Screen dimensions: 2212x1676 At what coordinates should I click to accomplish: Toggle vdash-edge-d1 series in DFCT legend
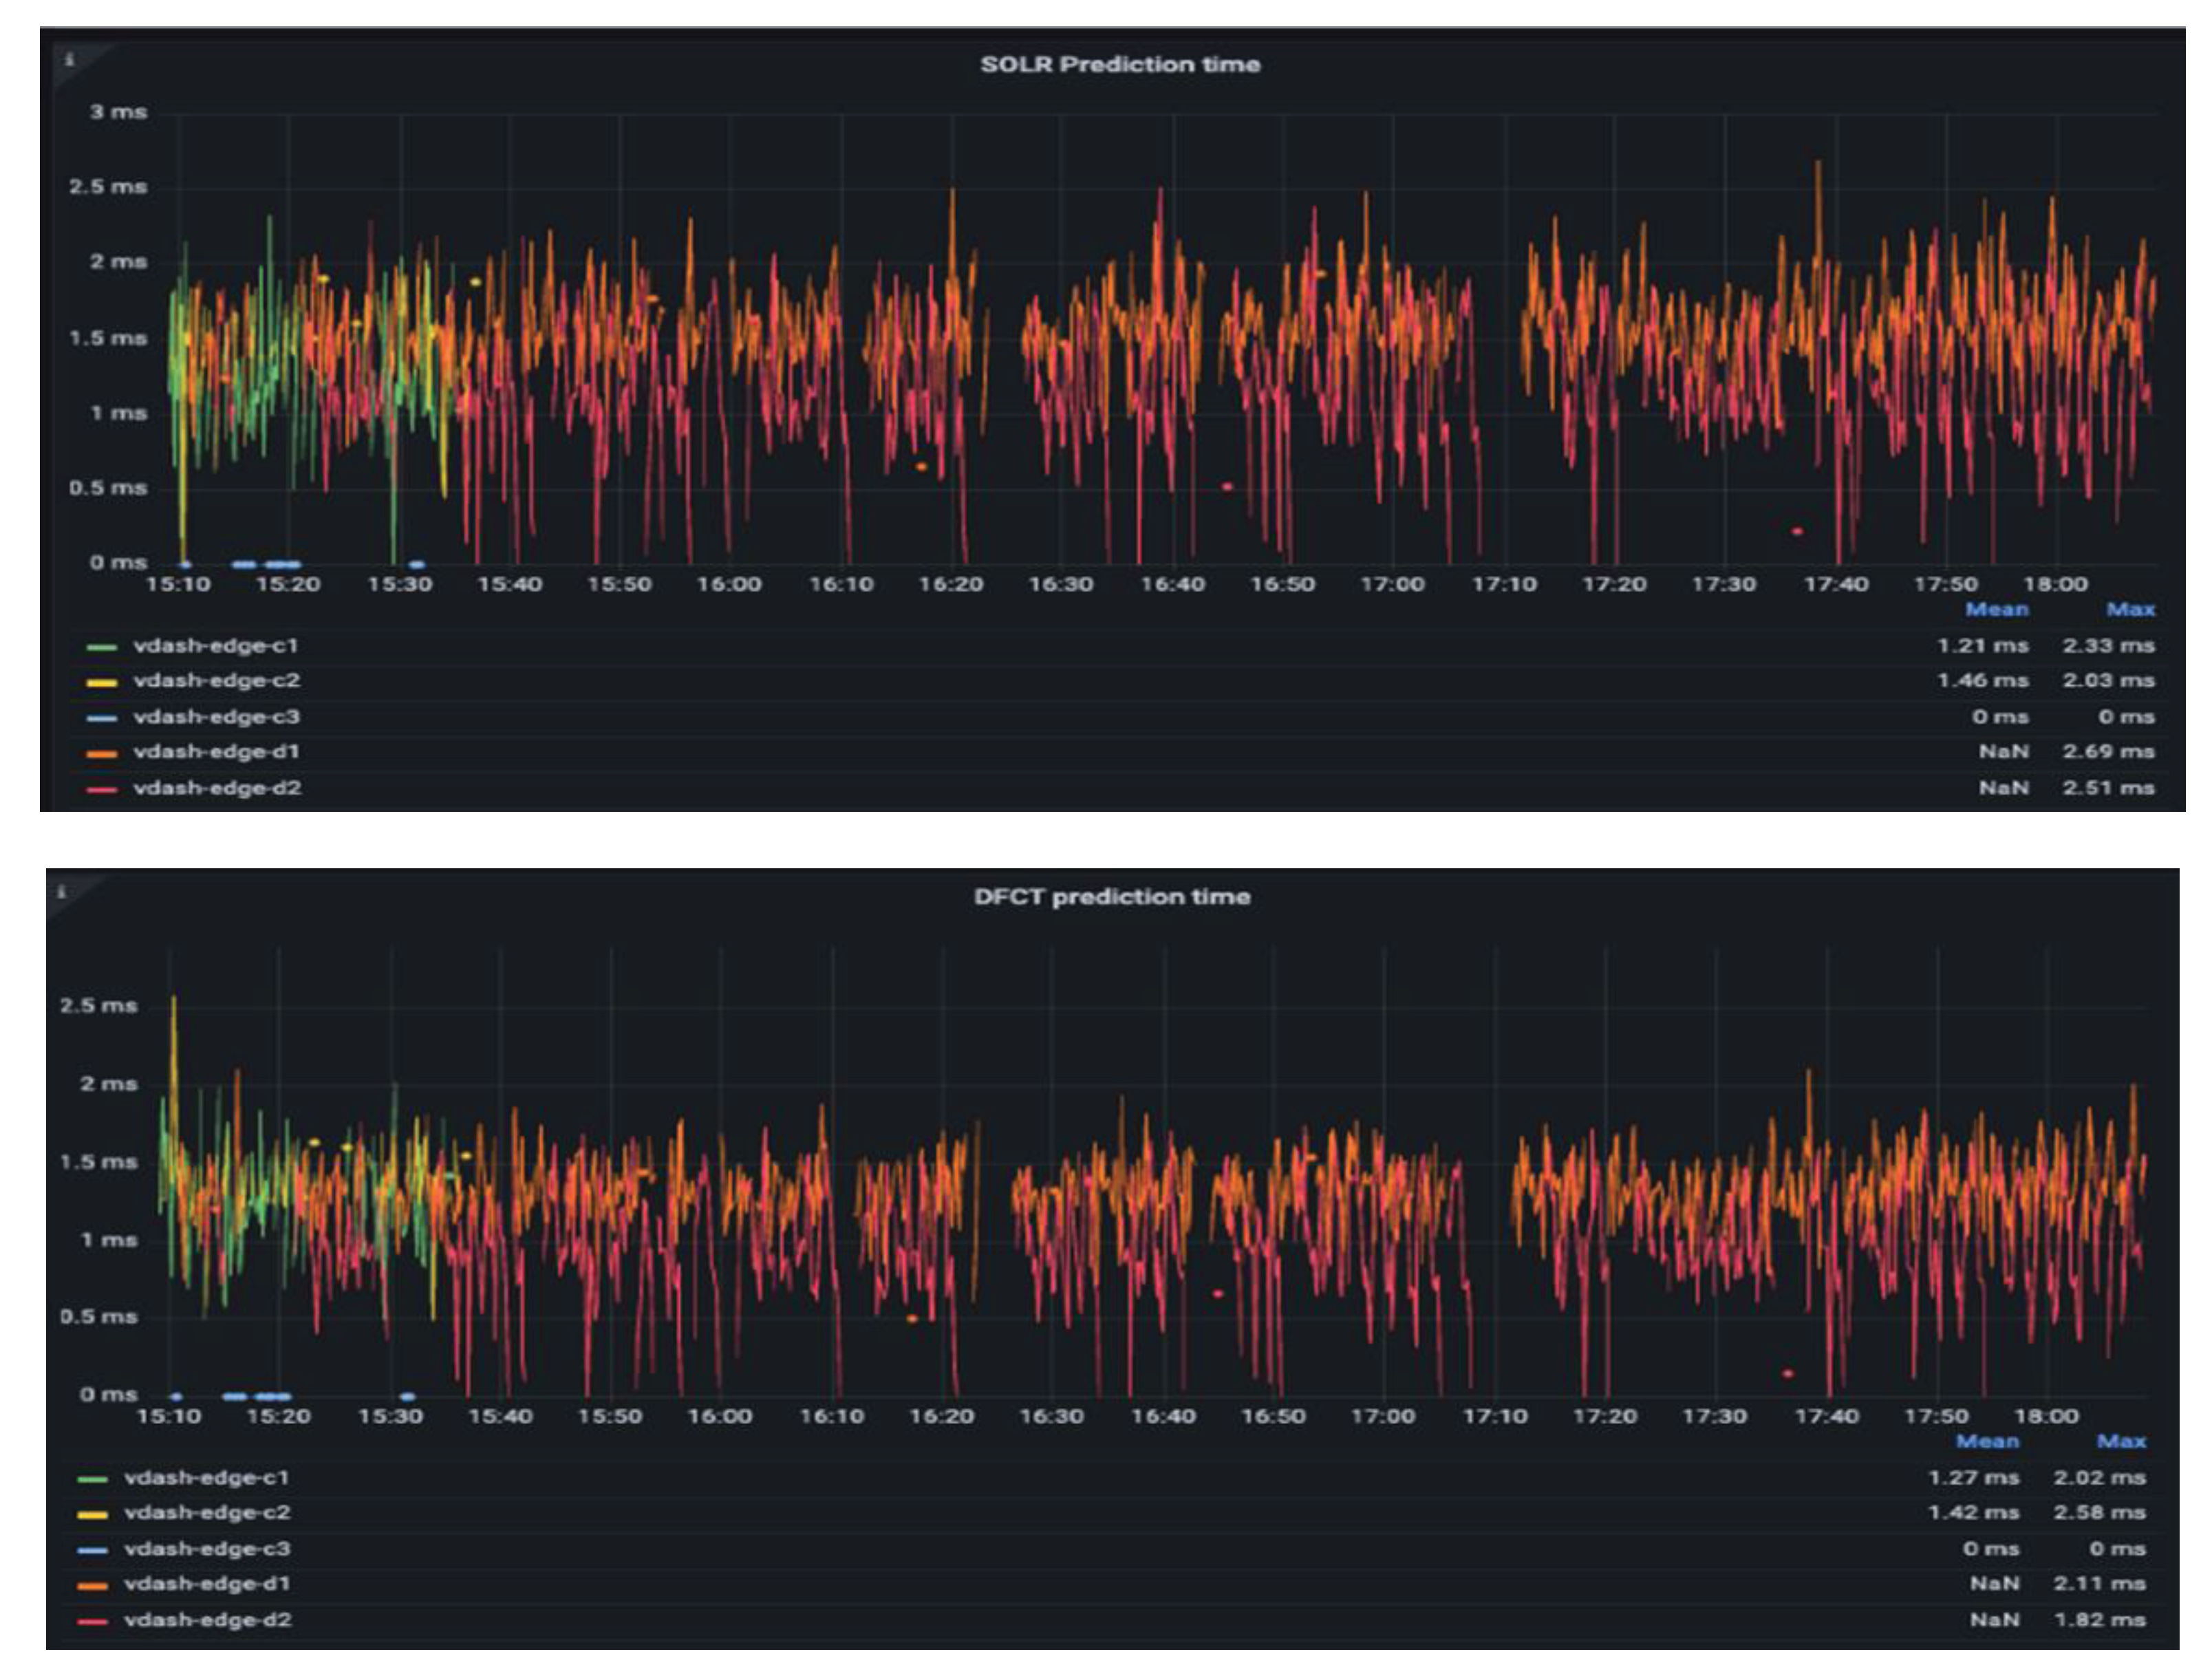coord(207,1584)
